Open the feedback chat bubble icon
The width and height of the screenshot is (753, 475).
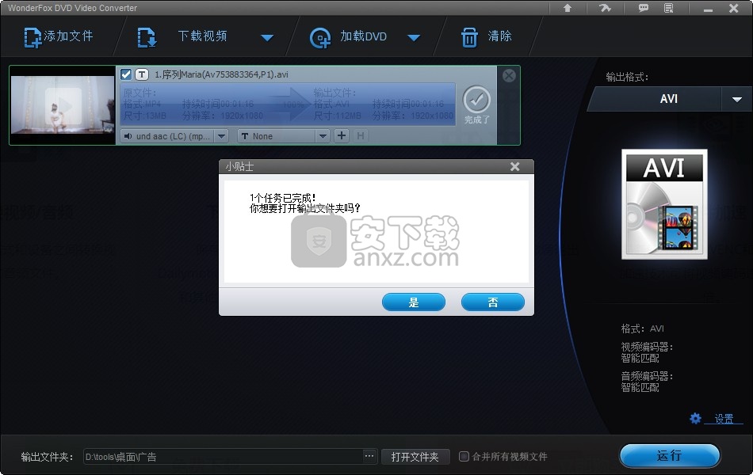pos(643,8)
